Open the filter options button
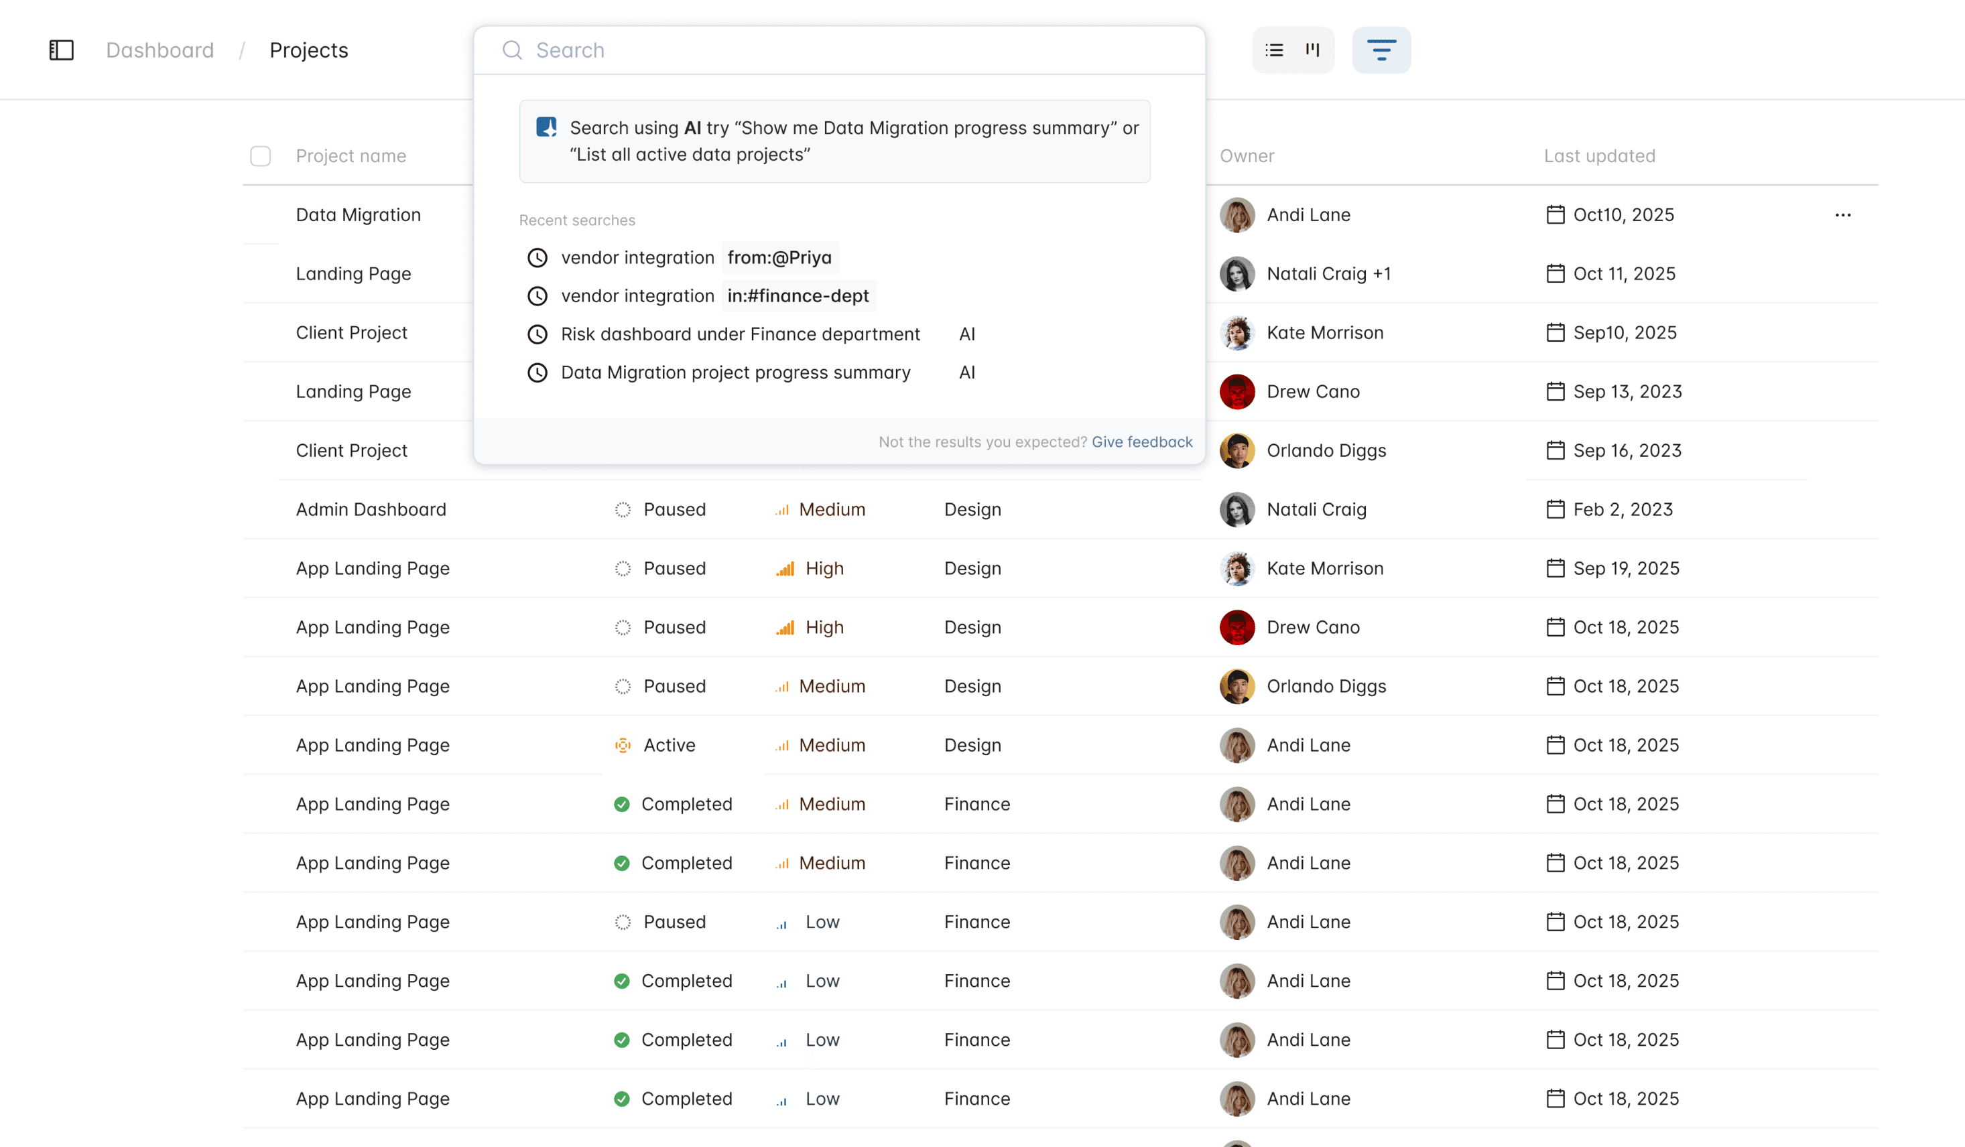The image size is (1965, 1147). pos(1381,50)
